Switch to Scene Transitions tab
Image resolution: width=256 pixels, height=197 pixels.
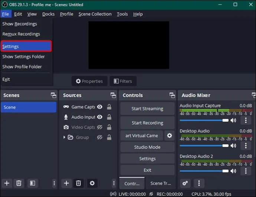pos(161,183)
